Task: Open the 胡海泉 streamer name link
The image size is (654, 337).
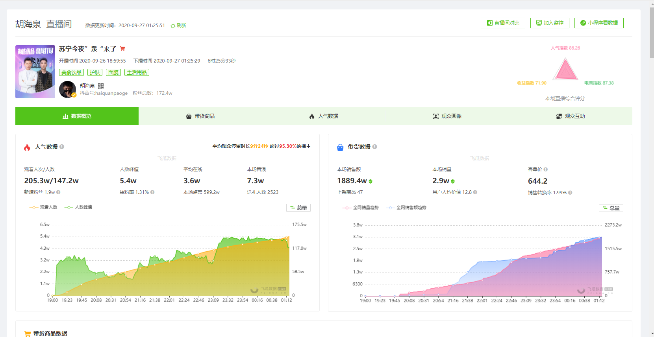Action: [x=87, y=86]
